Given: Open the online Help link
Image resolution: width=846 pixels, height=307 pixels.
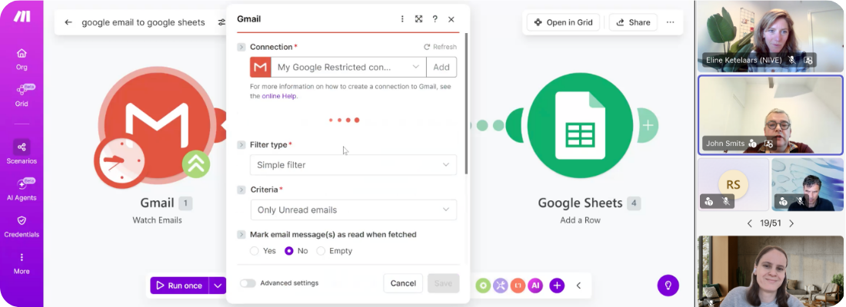Looking at the screenshot, I should tap(279, 97).
